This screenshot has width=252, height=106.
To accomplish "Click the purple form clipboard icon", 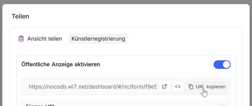I will (x=21, y=39).
